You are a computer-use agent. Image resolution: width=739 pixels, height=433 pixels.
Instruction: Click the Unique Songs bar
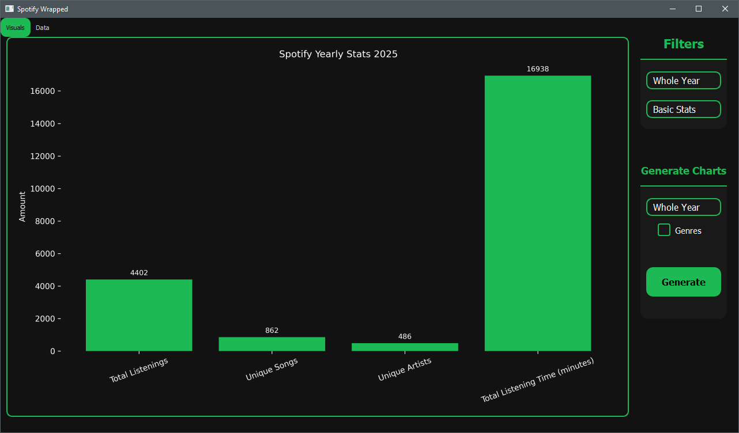click(272, 344)
